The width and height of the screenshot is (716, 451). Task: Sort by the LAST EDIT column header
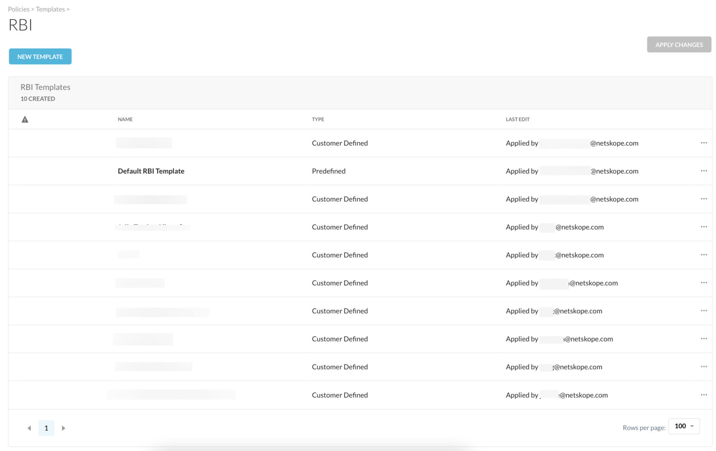[517, 119]
